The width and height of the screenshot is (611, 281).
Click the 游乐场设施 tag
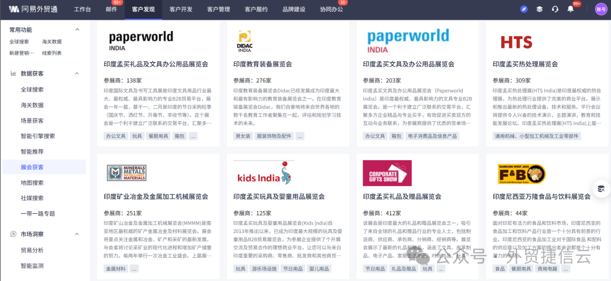pos(264,269)
